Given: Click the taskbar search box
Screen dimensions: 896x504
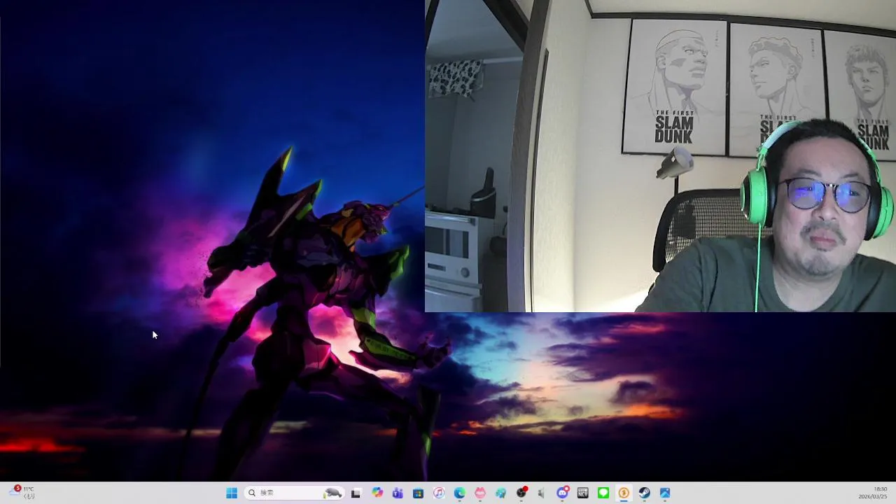Looking at the screenshot, I should (295, 493).
